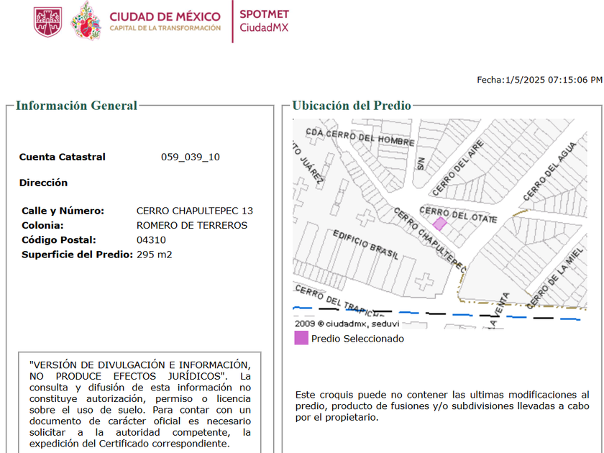
Task: Click the Predio Seleccionado legend label
Action: [357, 339]
